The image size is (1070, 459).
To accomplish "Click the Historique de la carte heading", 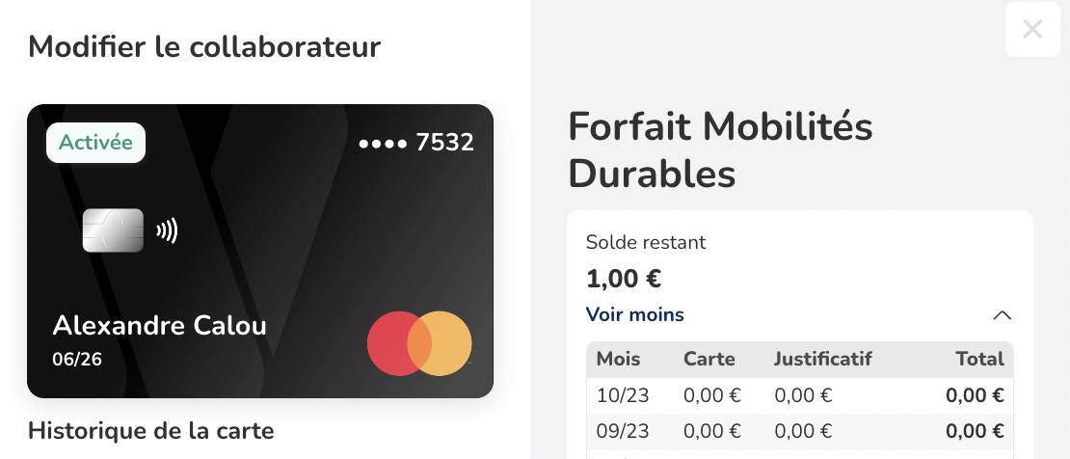I will pos(151,430).
